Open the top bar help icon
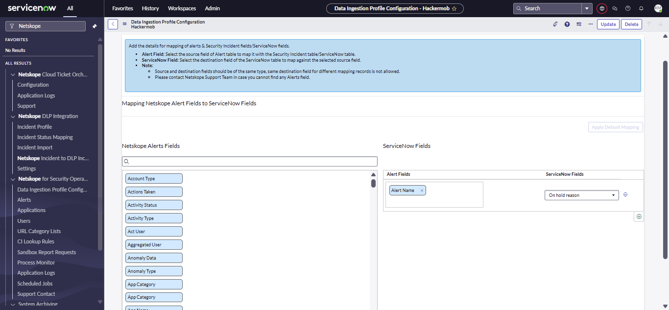 coord(628,8)
